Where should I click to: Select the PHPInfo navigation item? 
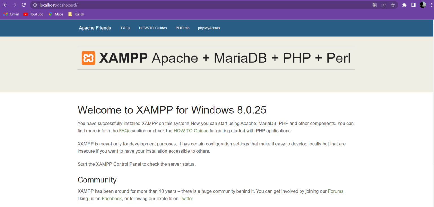coord(182,28)
